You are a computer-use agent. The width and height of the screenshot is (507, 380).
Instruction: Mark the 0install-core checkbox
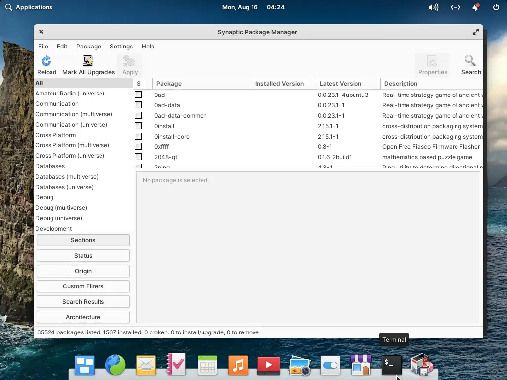(138, 136)
